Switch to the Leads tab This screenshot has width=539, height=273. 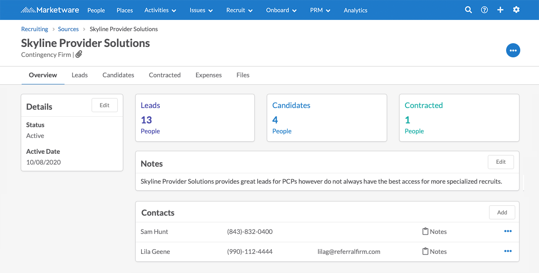tap(79, 75)
